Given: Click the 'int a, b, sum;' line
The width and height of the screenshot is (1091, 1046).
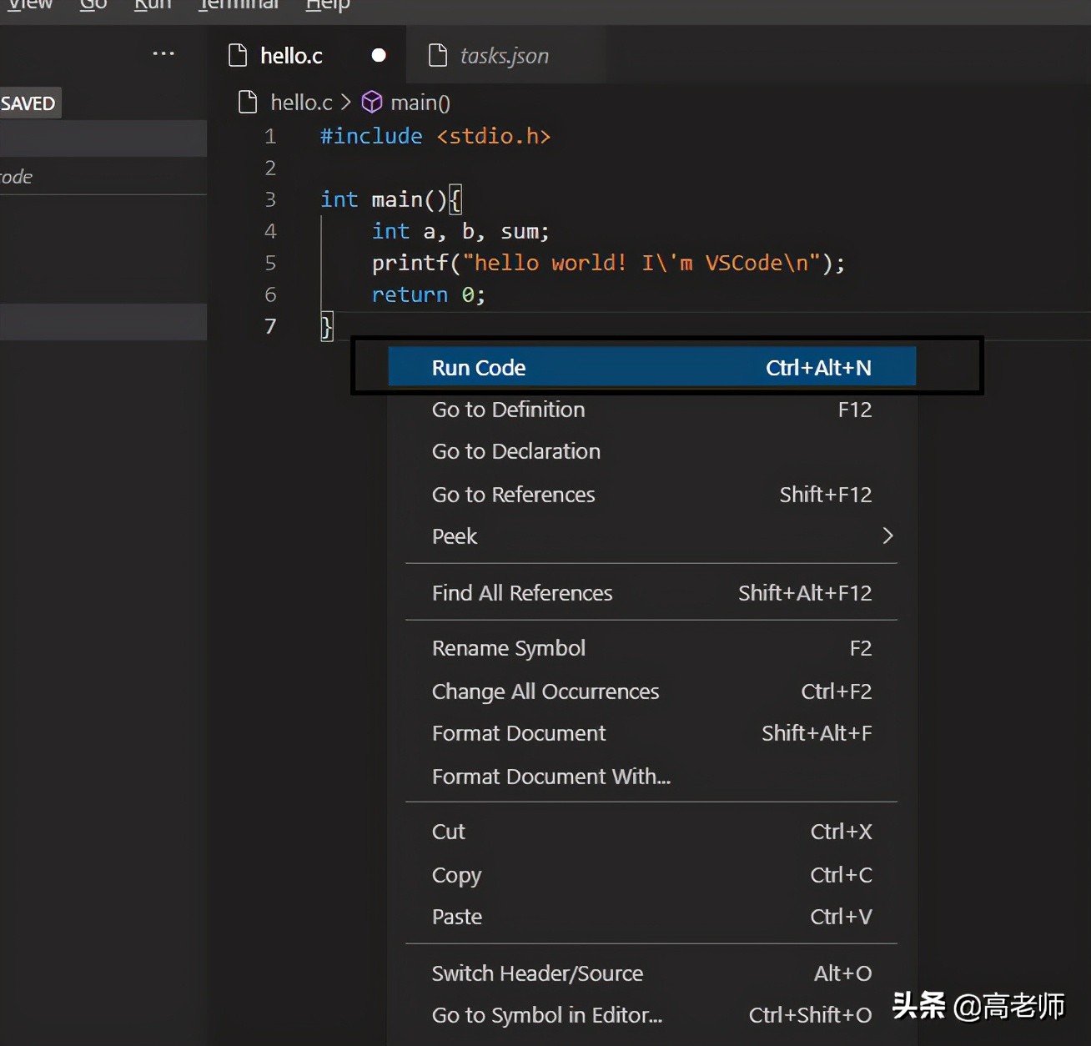Looking at the screenshot, I should (x=460, y=231).
